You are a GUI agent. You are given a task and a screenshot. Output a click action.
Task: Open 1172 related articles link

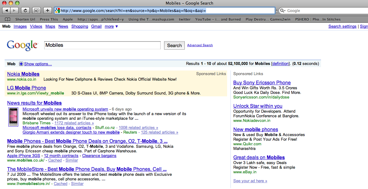click(74, 123)
